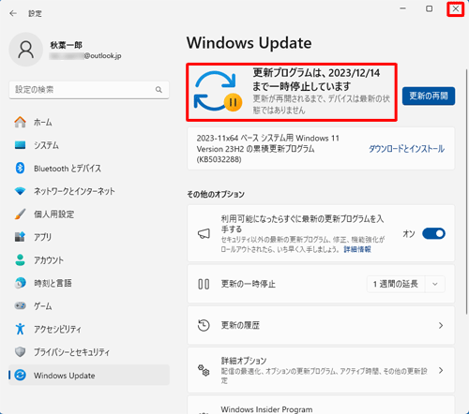
Task: Go to 時刻と言語 settings
Action: (89, 283)
